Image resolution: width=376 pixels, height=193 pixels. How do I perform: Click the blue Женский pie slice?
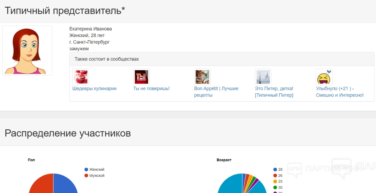click(64, 185)
